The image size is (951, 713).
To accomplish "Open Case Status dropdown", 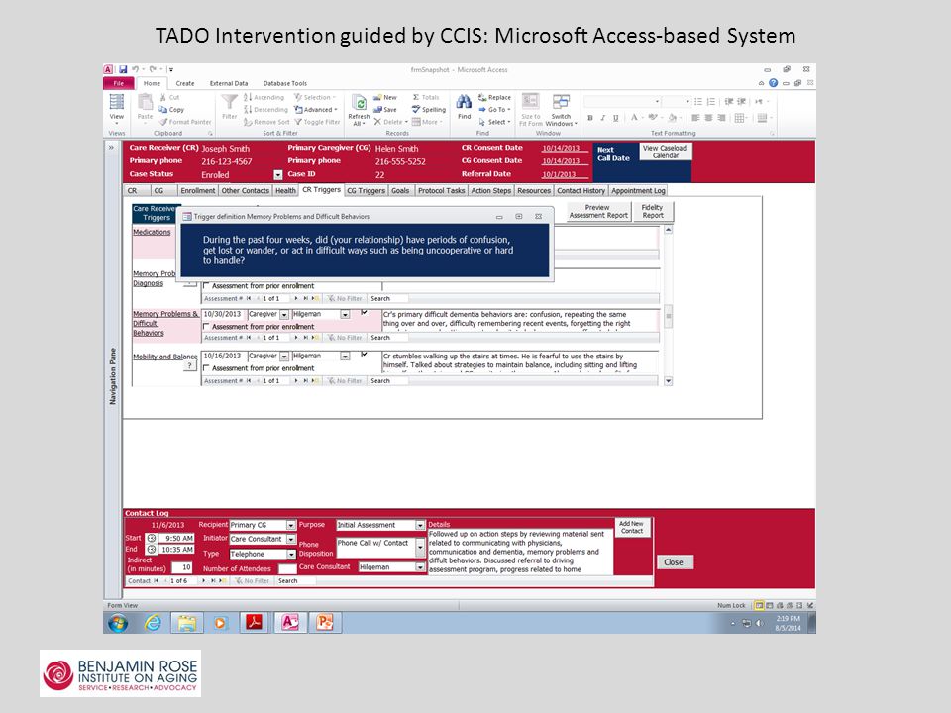I will point(277,175).
